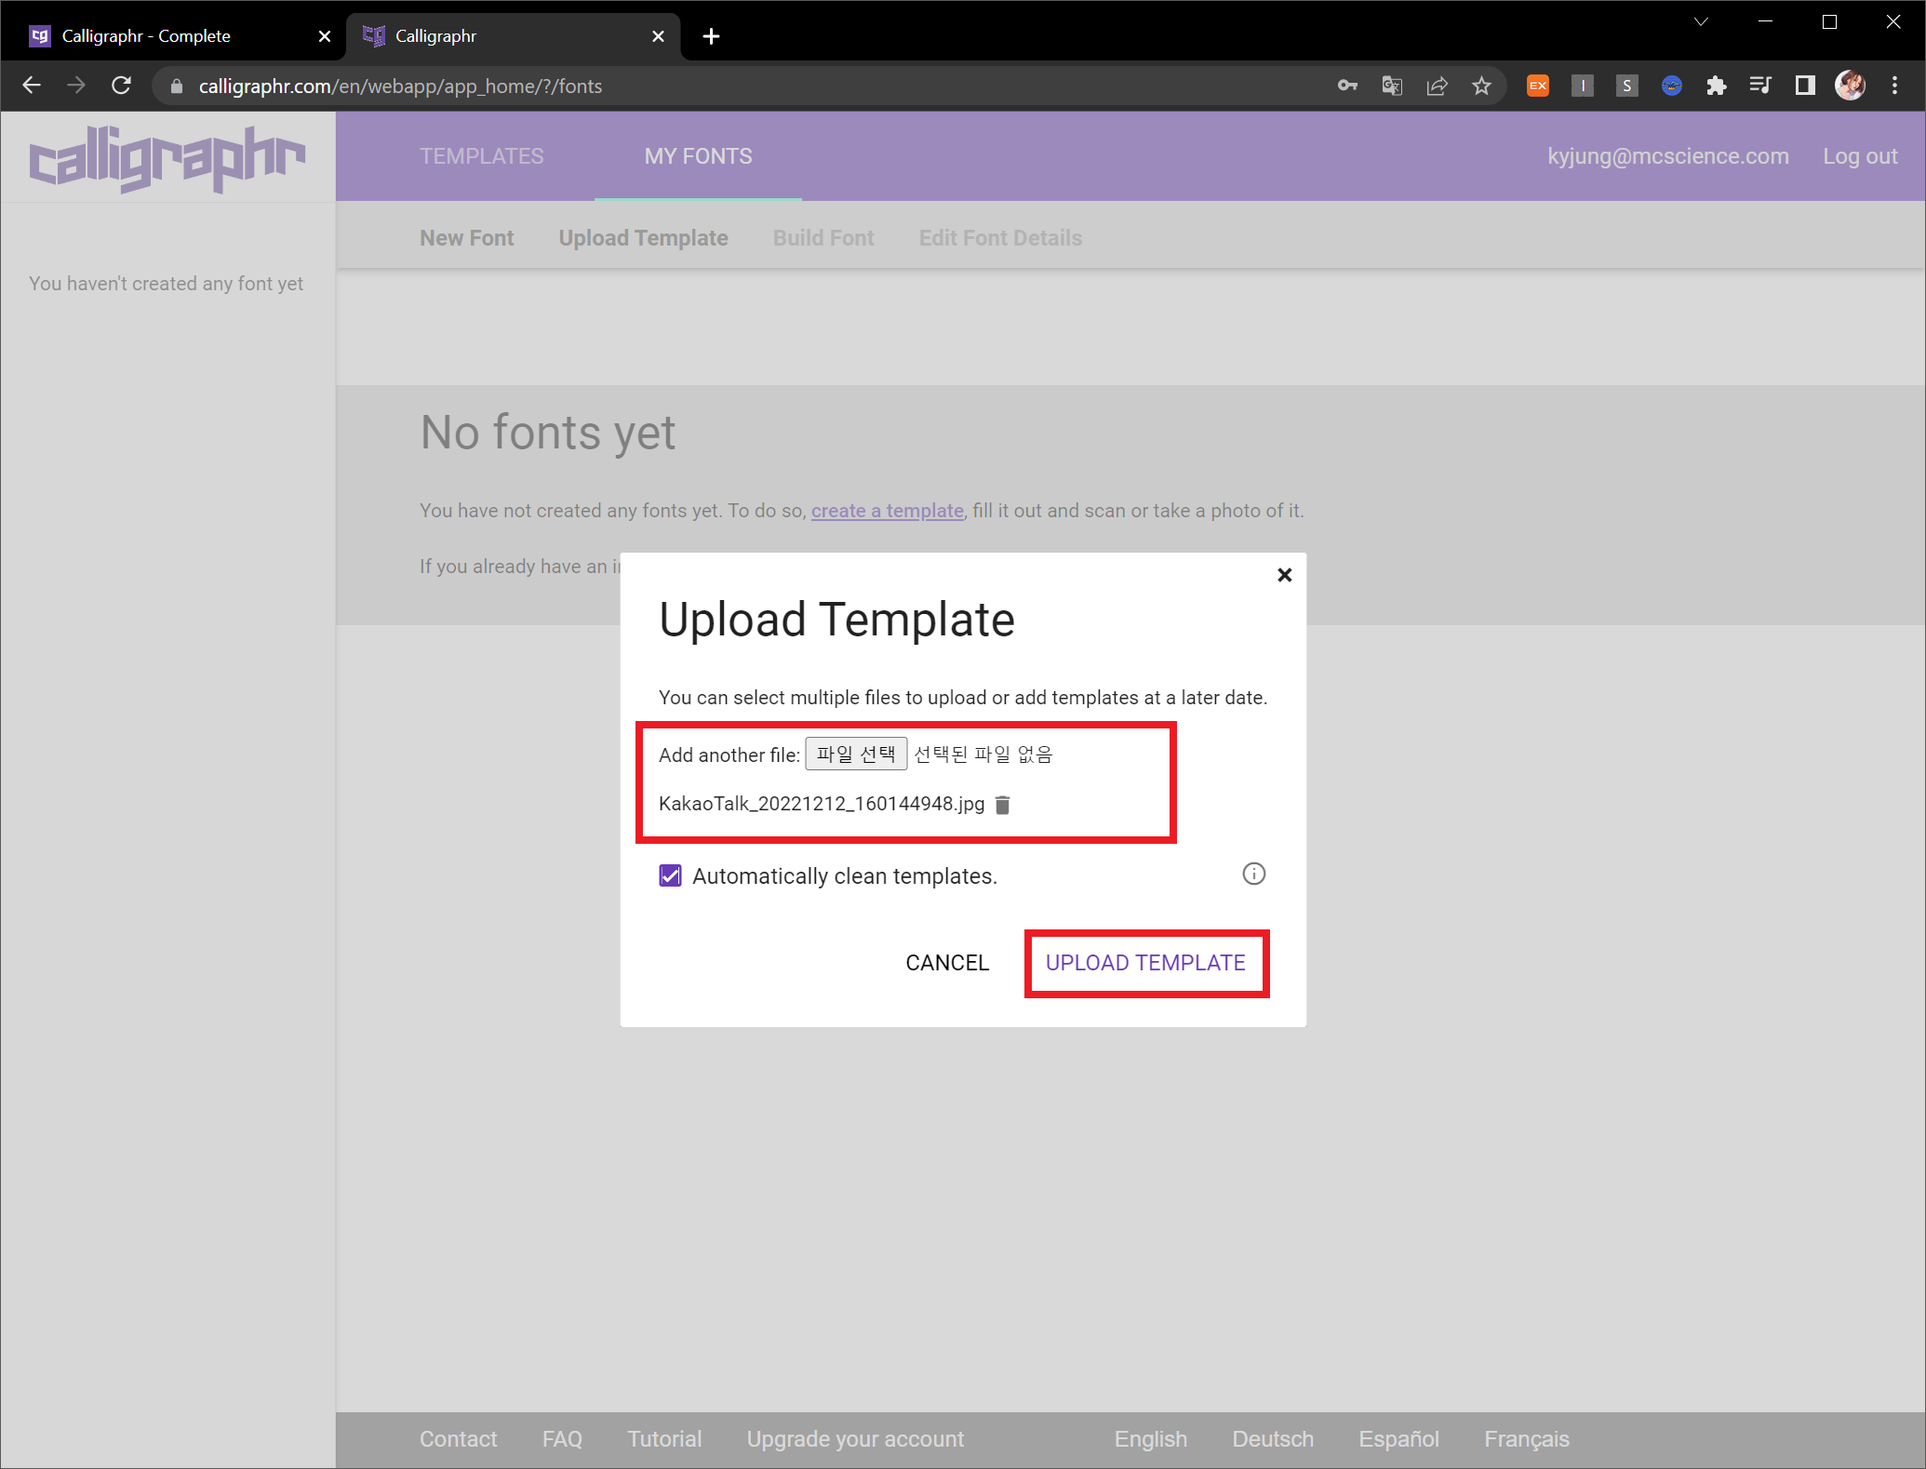1926x1469 pixels.
Task: Open the clean templates info icon
Action: 1253,874
